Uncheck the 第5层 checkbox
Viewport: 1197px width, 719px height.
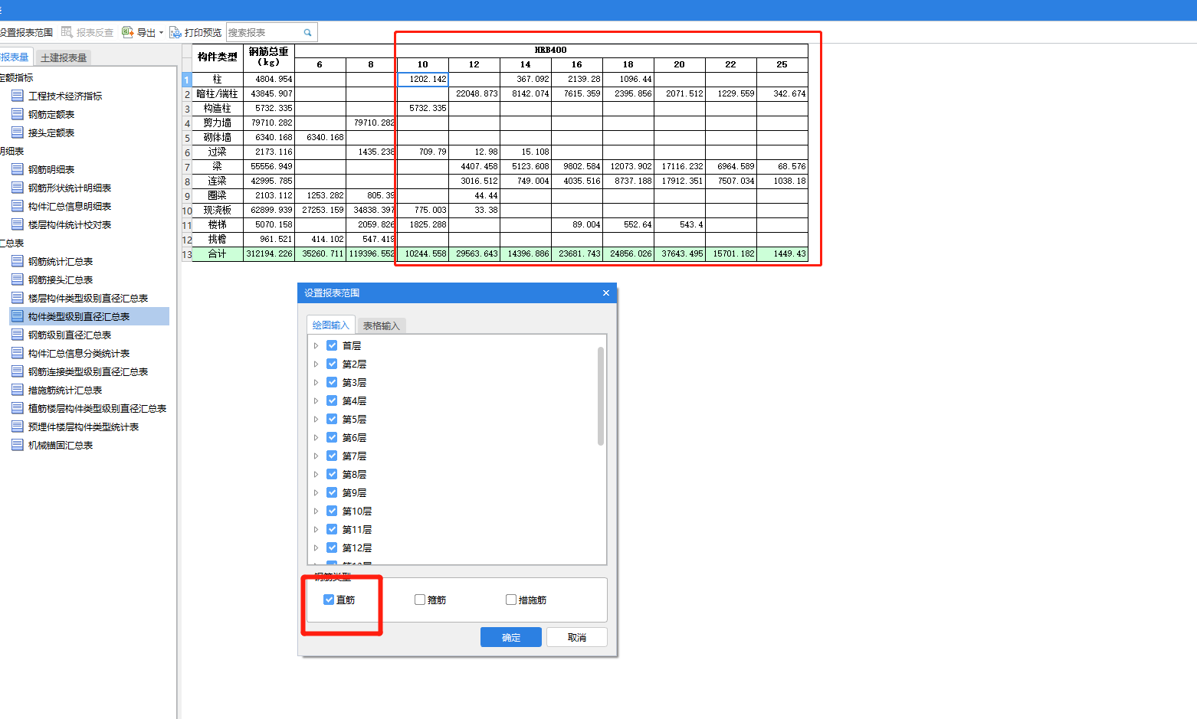[x=332, y=419]
